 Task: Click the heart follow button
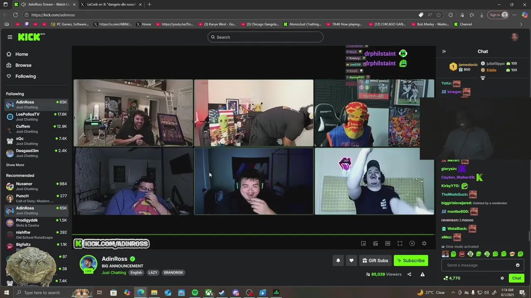(x=351, y=260)
